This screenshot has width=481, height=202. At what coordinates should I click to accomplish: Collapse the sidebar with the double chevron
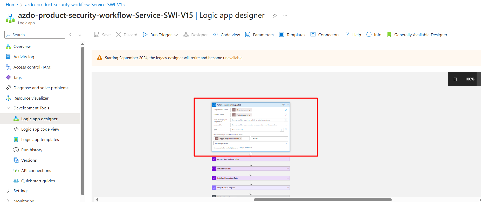(x=80, y=35)
